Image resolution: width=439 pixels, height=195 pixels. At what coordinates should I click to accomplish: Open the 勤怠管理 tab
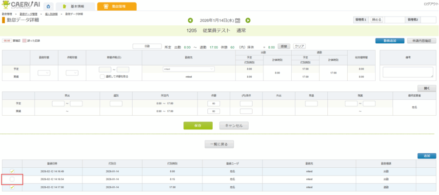click(117, 6)
